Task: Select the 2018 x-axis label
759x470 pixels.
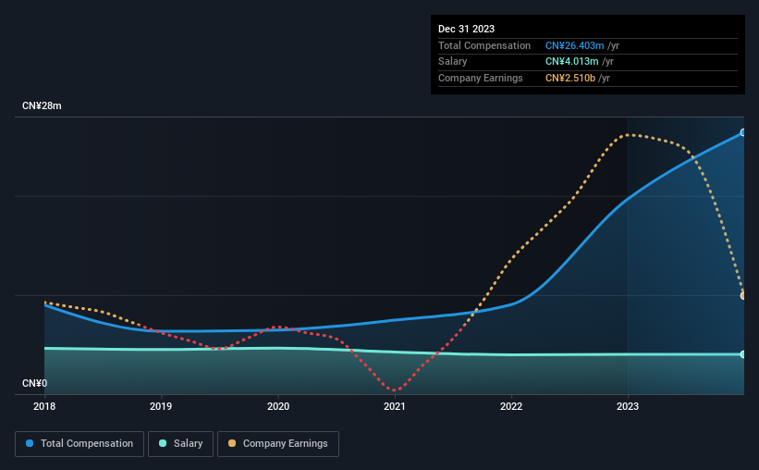Action: 44,406
